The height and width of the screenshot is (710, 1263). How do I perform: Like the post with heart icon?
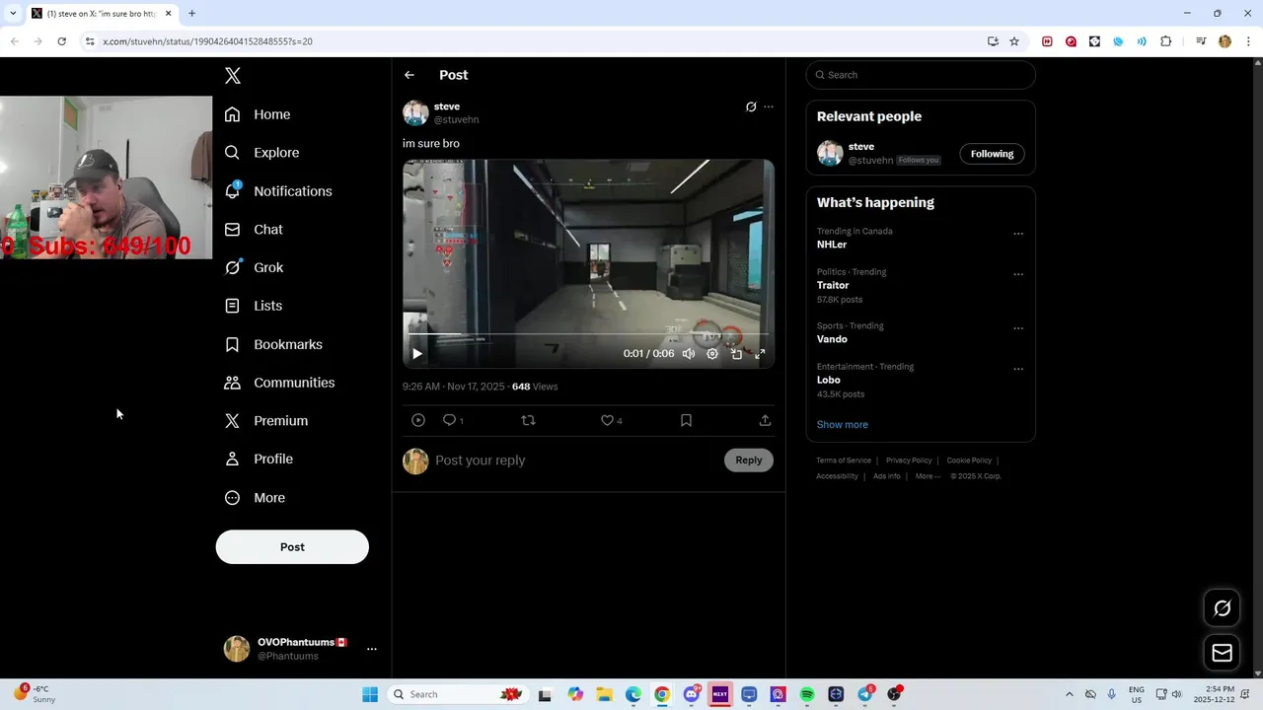607,420
